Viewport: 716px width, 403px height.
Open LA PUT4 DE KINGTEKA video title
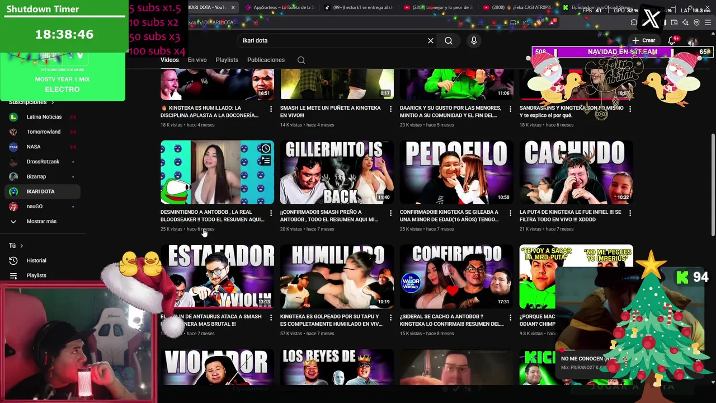click(571, 216)
